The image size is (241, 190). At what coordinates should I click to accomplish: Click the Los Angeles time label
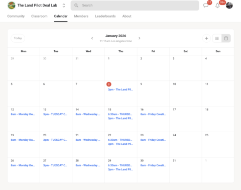(116, 41)
